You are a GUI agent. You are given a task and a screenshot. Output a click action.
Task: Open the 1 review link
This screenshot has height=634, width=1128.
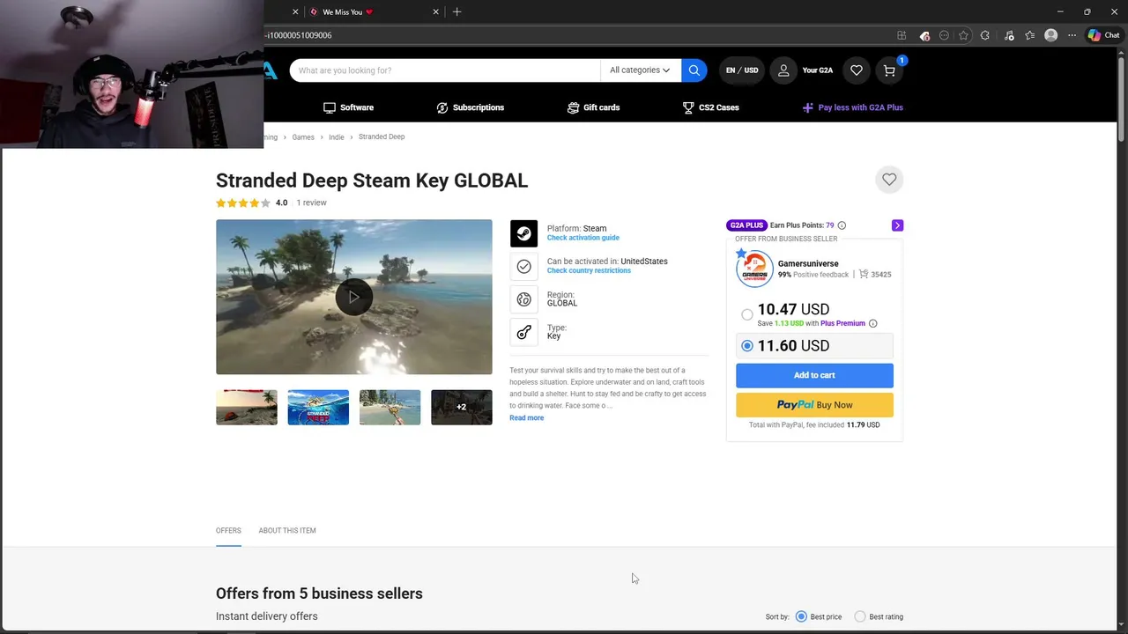click(311, 203)
